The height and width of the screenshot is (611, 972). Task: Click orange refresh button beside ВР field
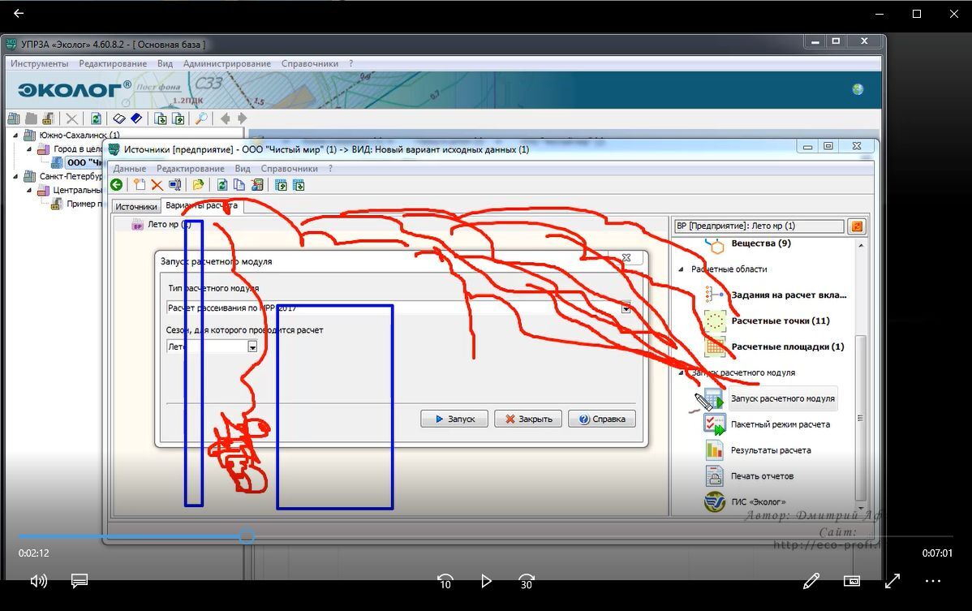(856, 226)
